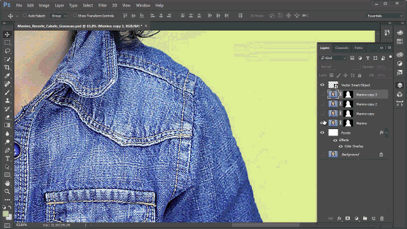
Task: Toggle Effects visibility eye
Action: pos(335,140)
